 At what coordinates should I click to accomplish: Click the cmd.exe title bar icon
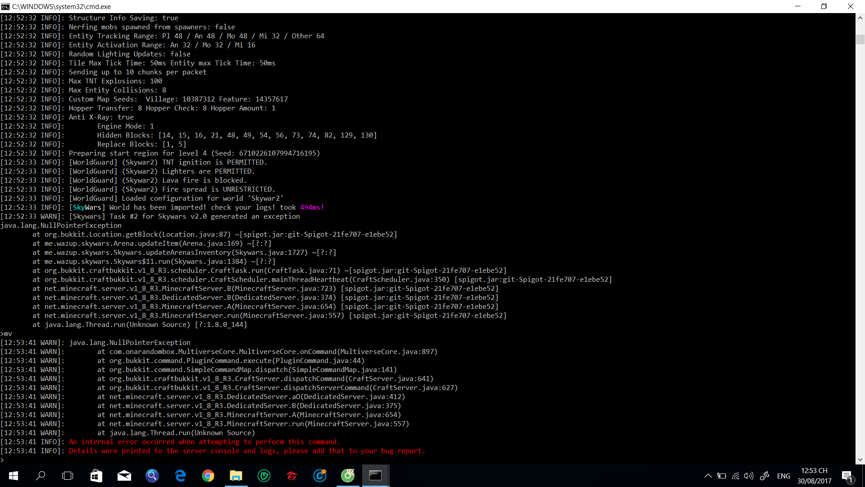[5, 6]
